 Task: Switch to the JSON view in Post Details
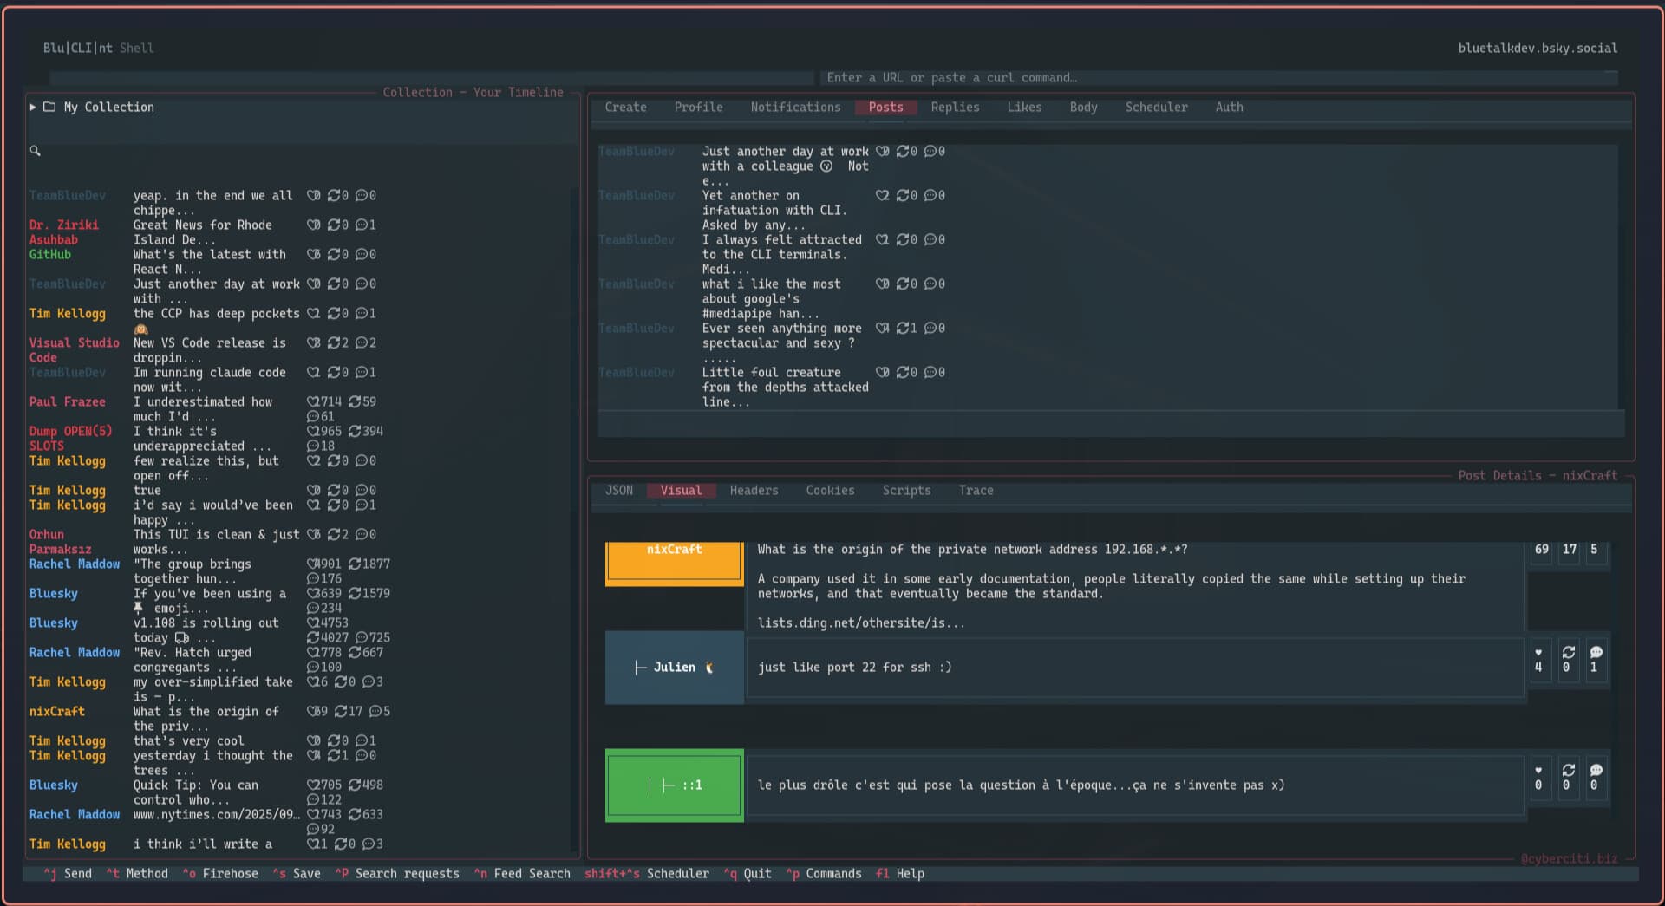(x=618, y=490)
